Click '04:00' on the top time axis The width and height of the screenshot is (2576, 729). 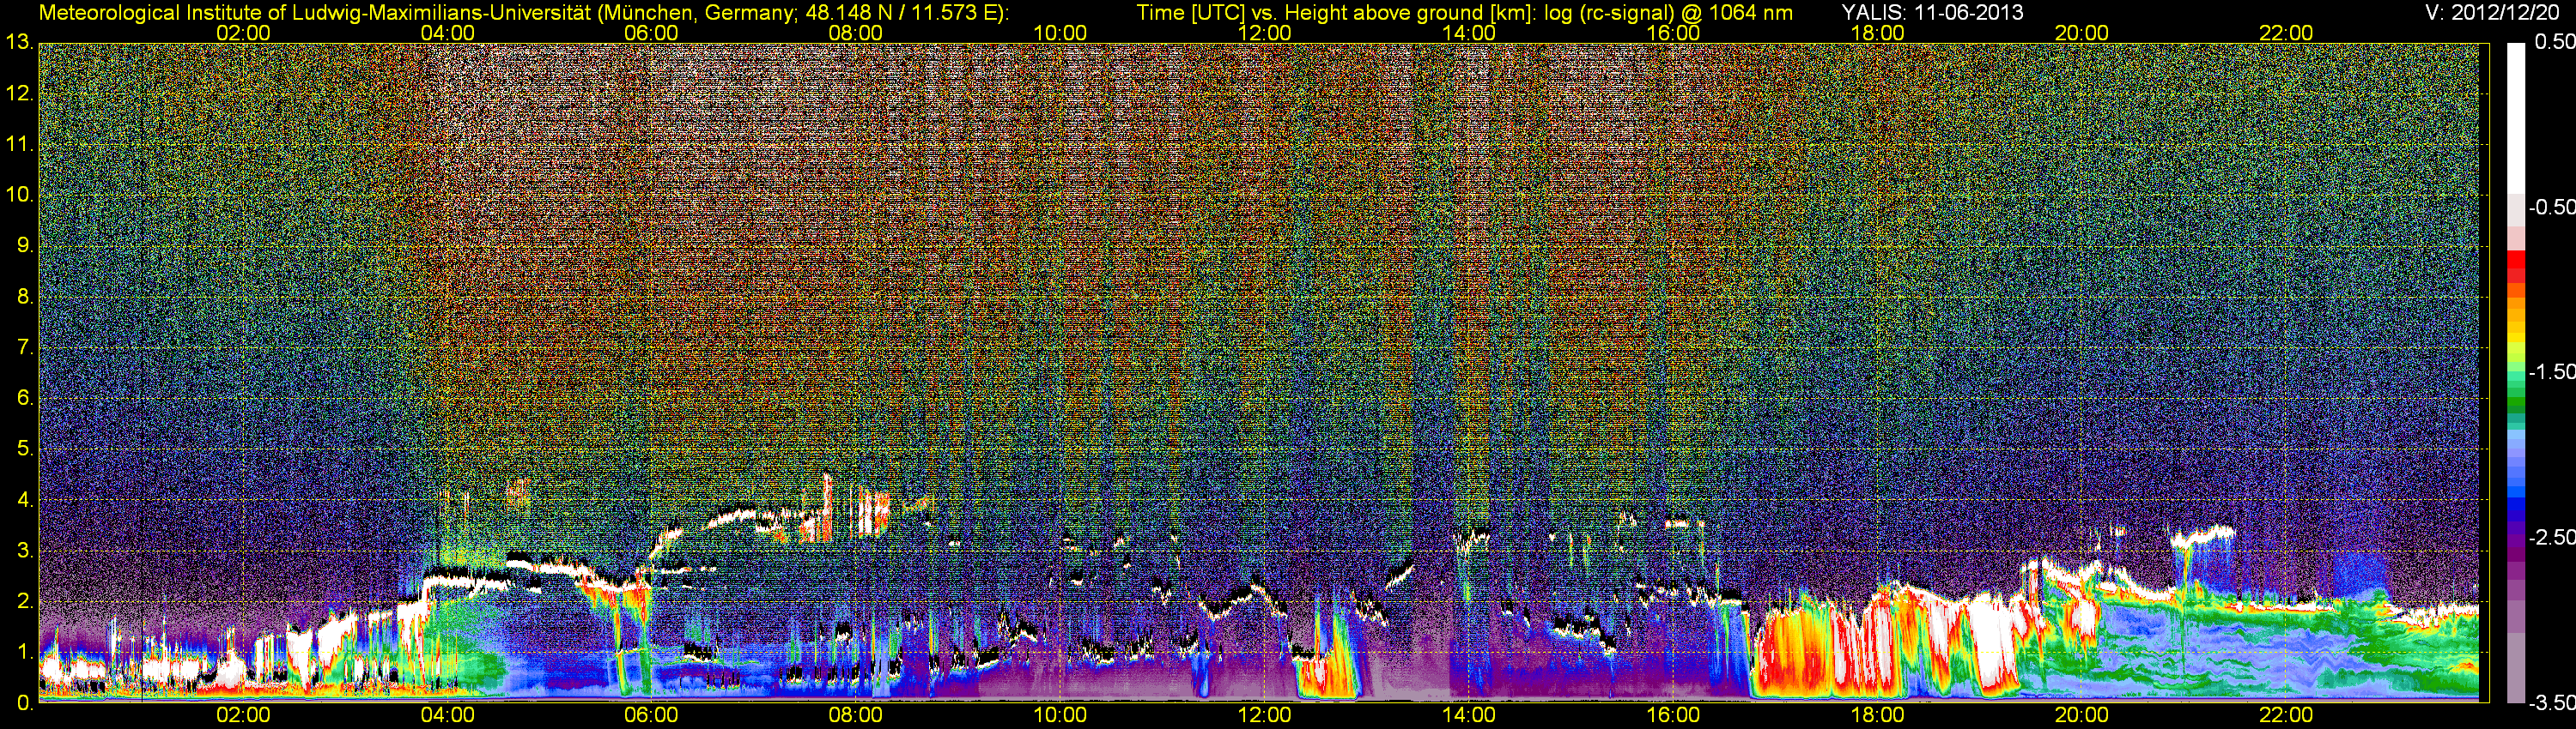[x=447, y=33]
